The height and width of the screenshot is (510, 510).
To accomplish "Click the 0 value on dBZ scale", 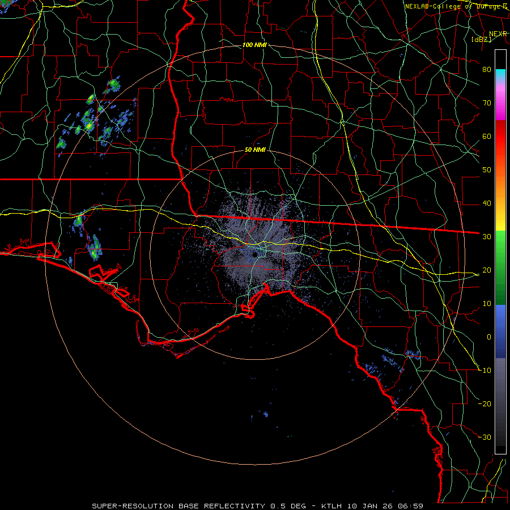I will coord(489,337).
